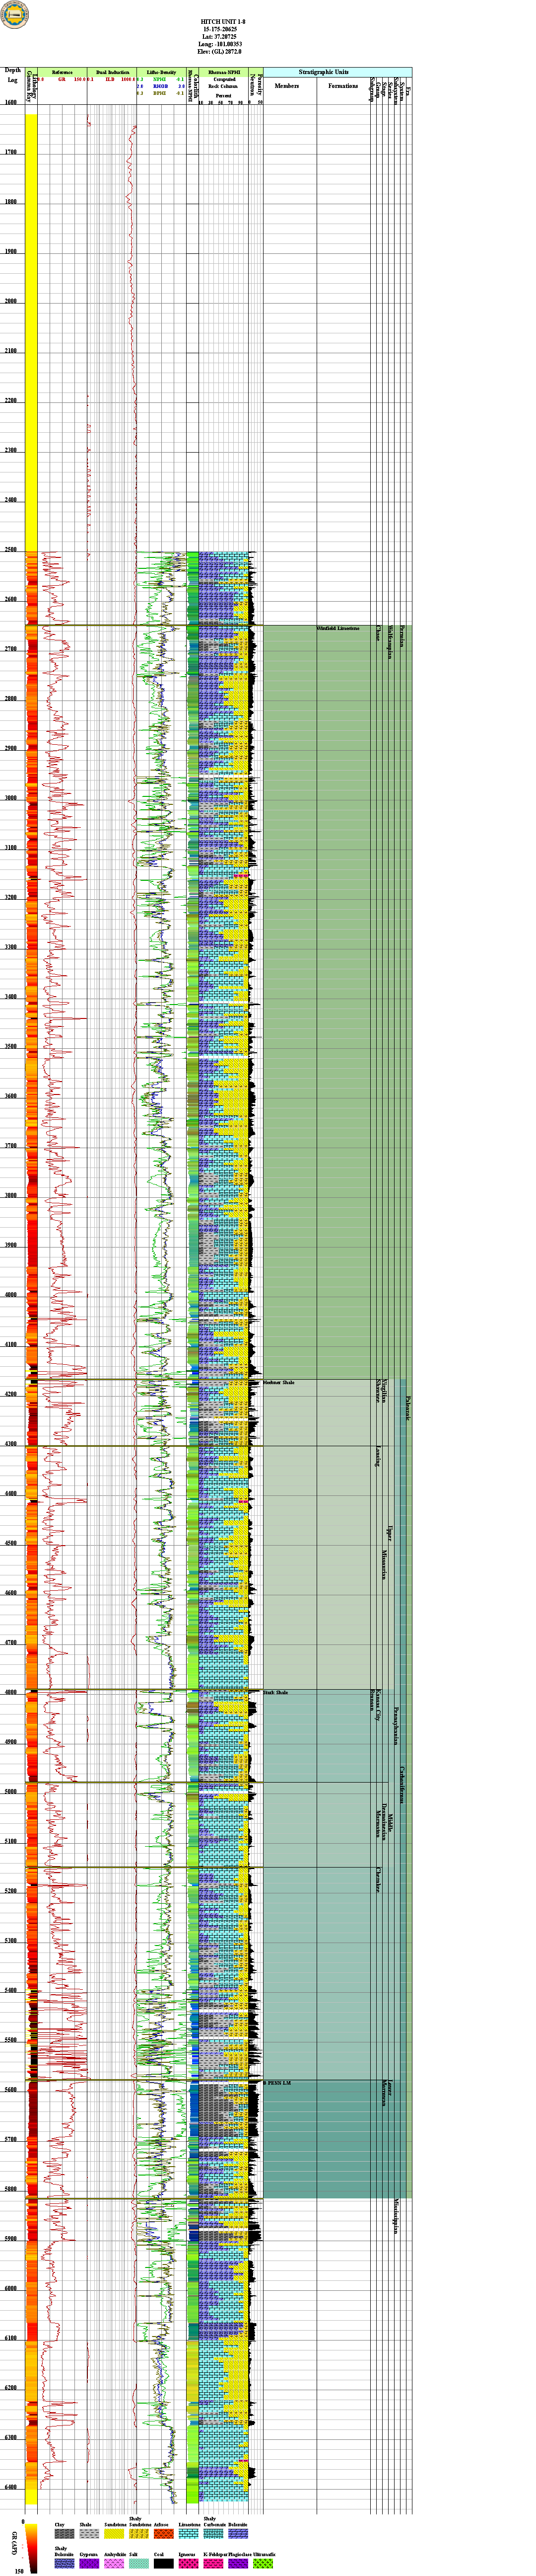Select the yellow Sandstone legend swatch
The width and height of the screenshot is (536, 2576).
tap(114, 2534)
